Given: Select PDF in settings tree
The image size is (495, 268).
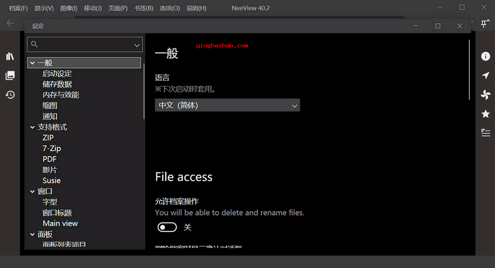Looking at the screenshot, I should [x=49, y=159].
